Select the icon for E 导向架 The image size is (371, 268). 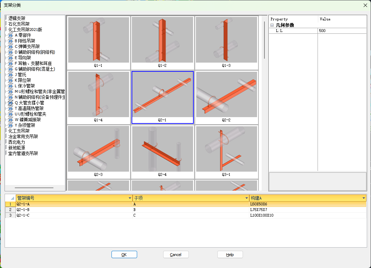pos(11,58)
